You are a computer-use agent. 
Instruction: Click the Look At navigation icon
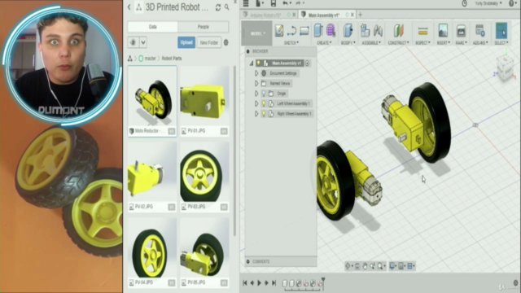tap(357, 266)
